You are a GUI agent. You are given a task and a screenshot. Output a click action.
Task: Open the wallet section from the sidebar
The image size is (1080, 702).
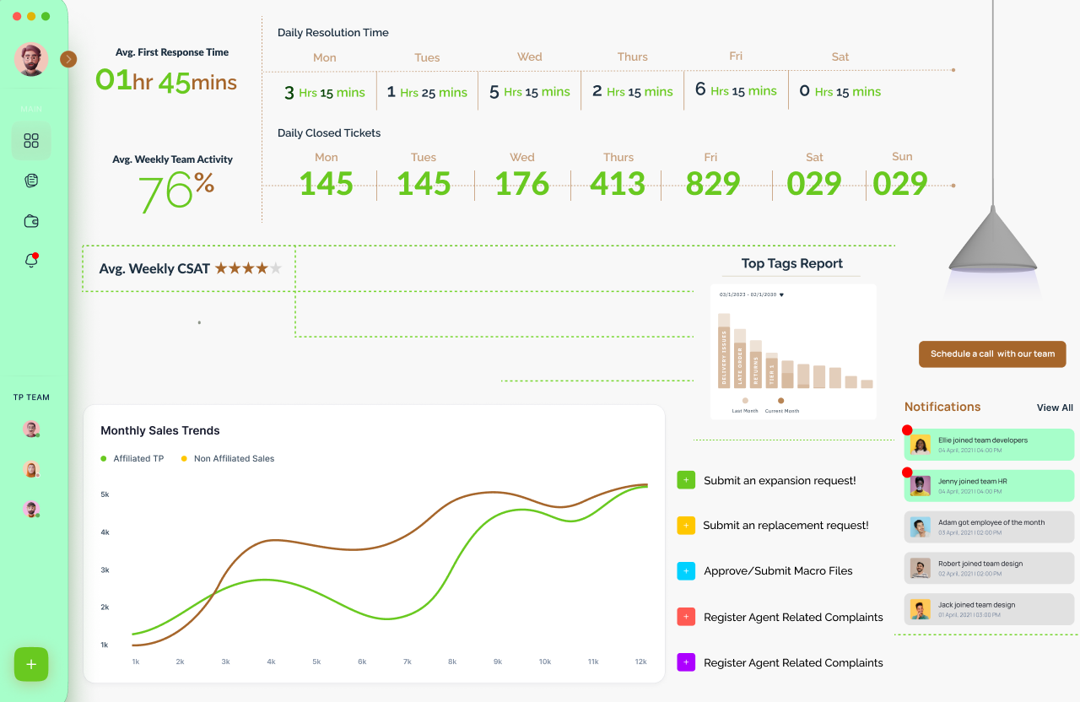[x=31, y=220]
